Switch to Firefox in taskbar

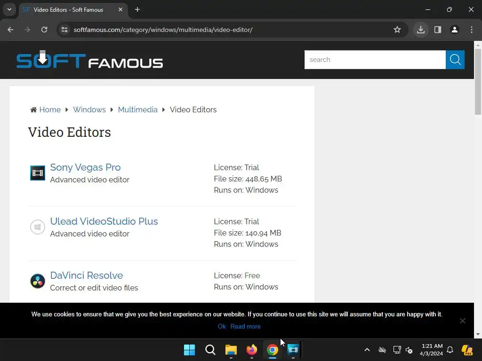252,350
